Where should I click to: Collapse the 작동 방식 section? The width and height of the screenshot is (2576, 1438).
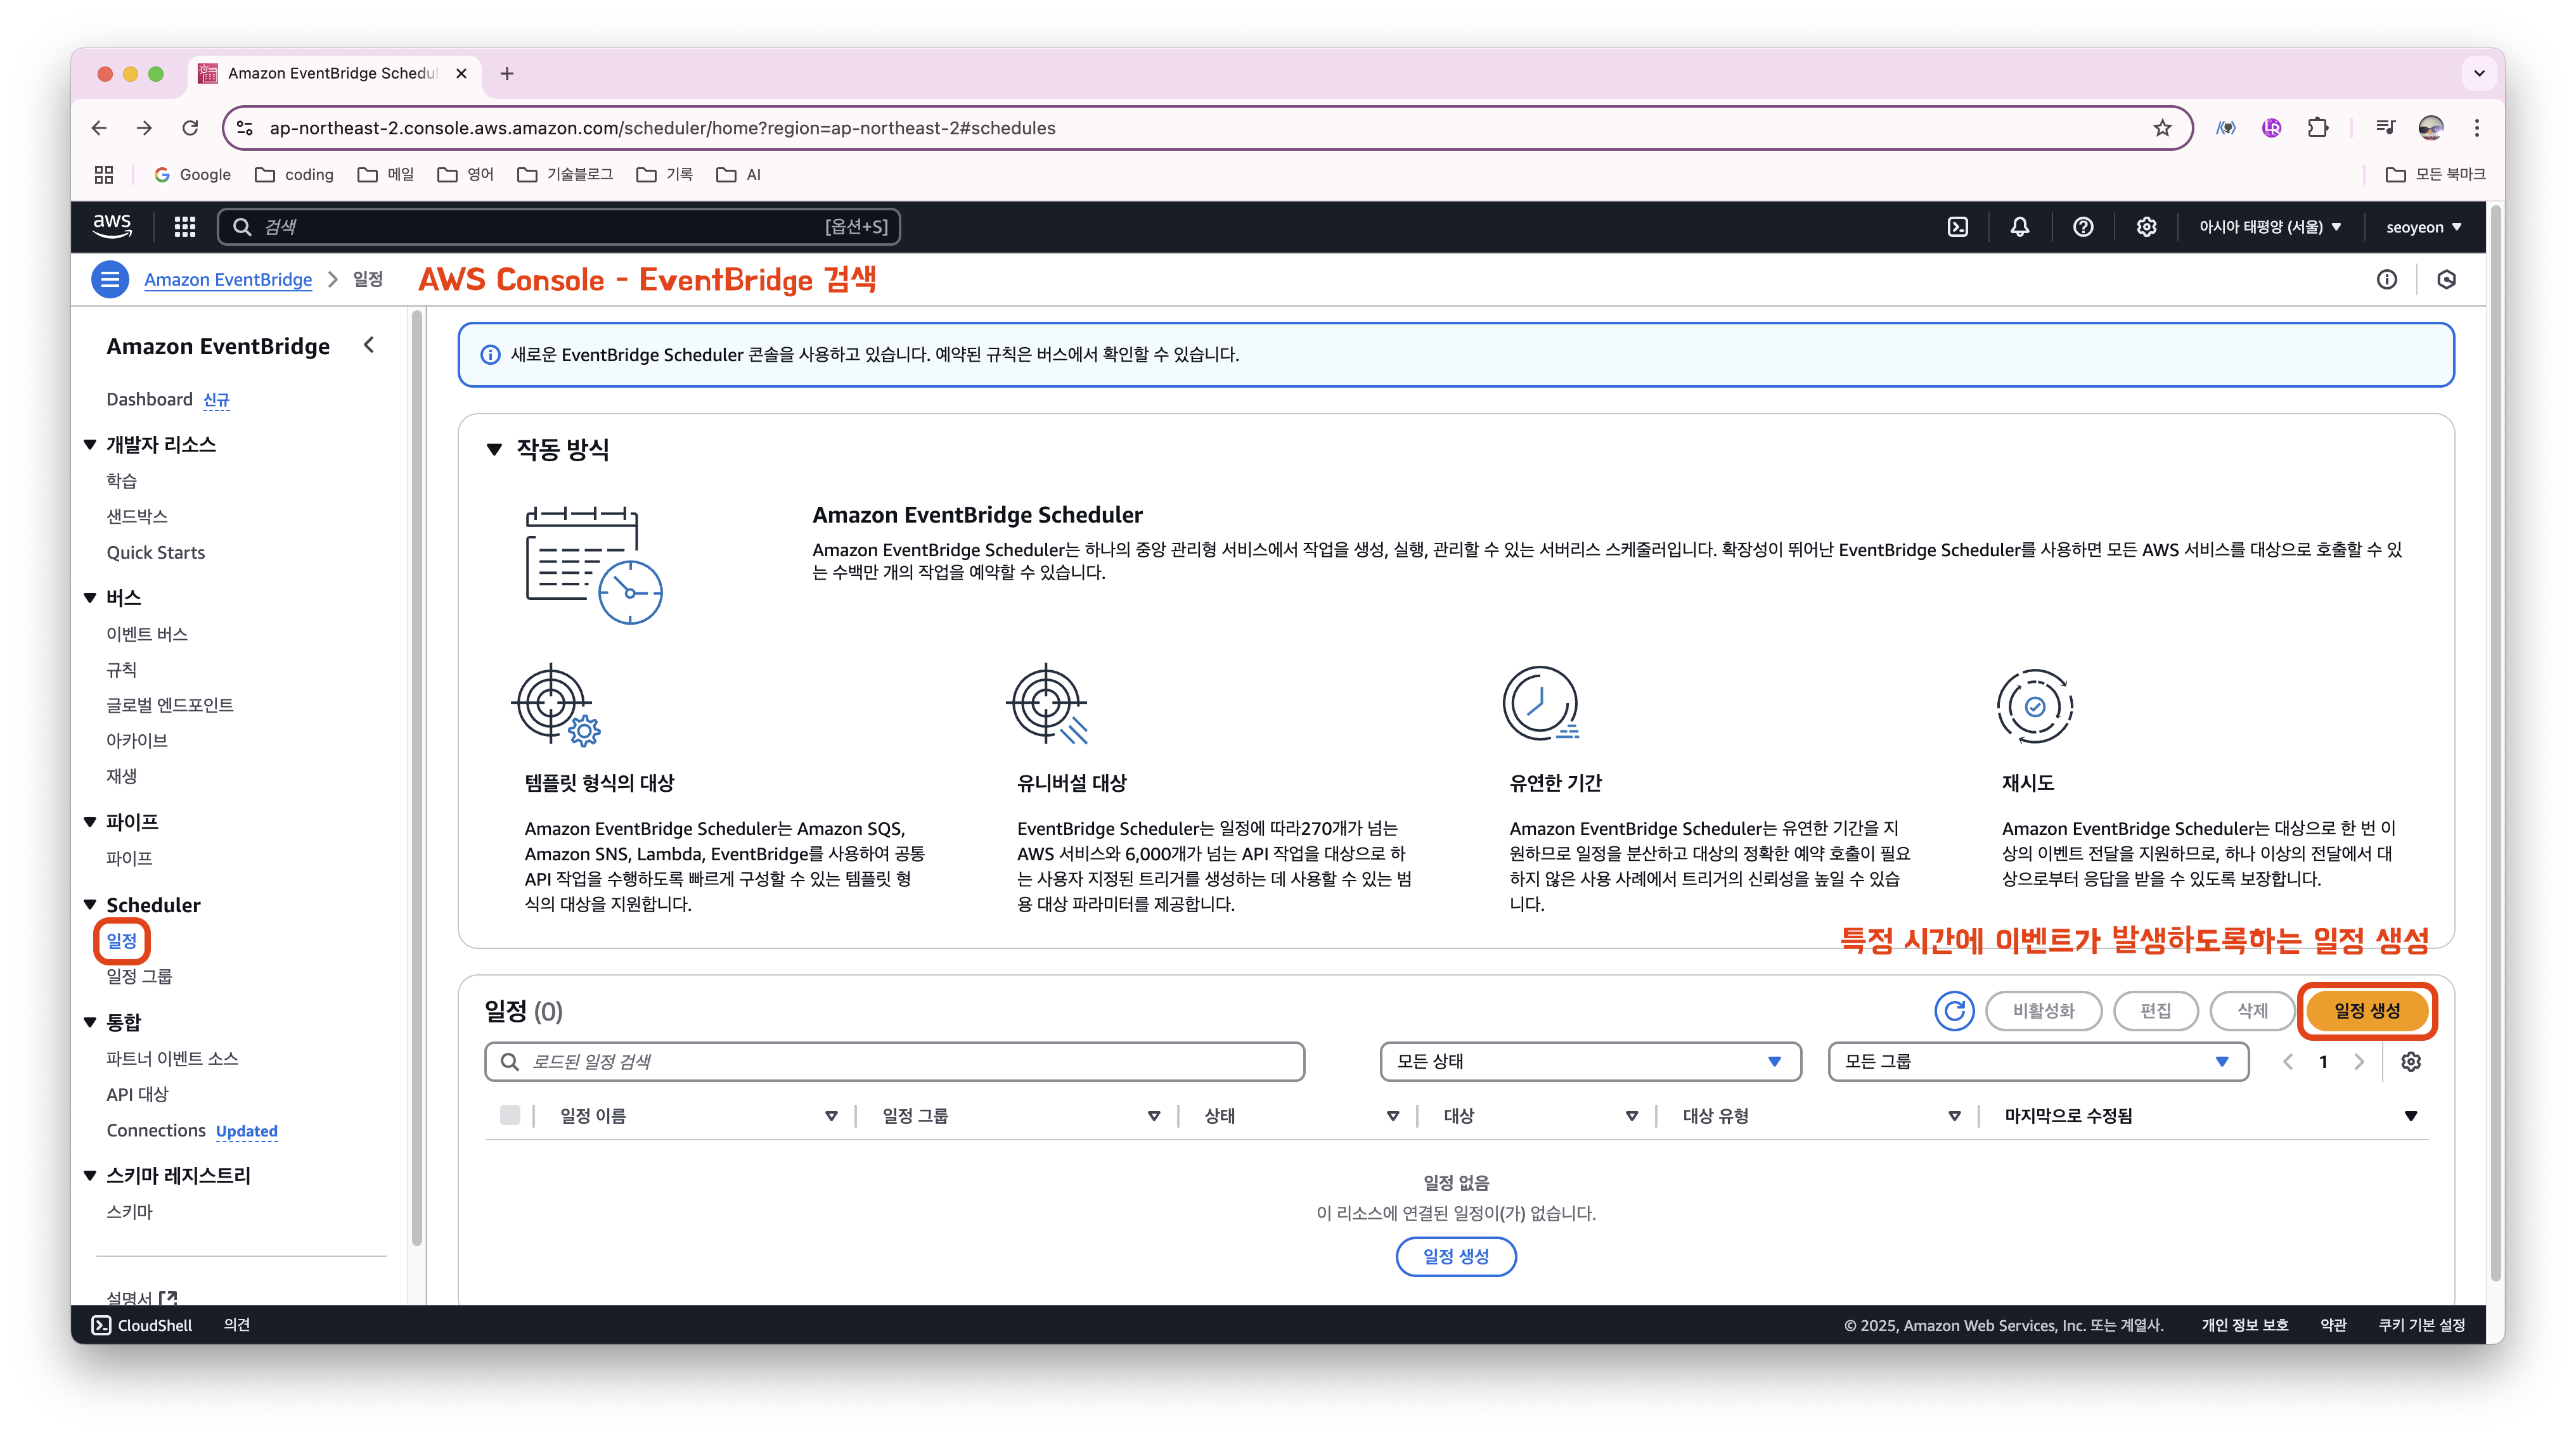click(494, 450)
